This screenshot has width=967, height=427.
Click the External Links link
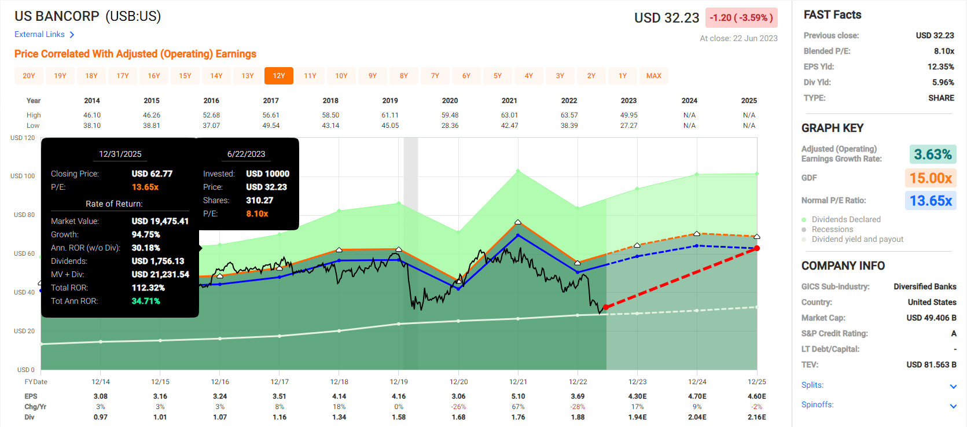39,34
